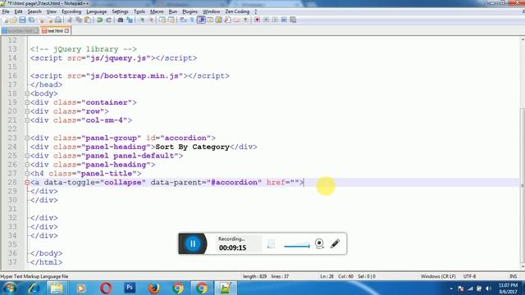
Task: Click the webcam icon on recorder bar
Action: click(x=319, y=243)
